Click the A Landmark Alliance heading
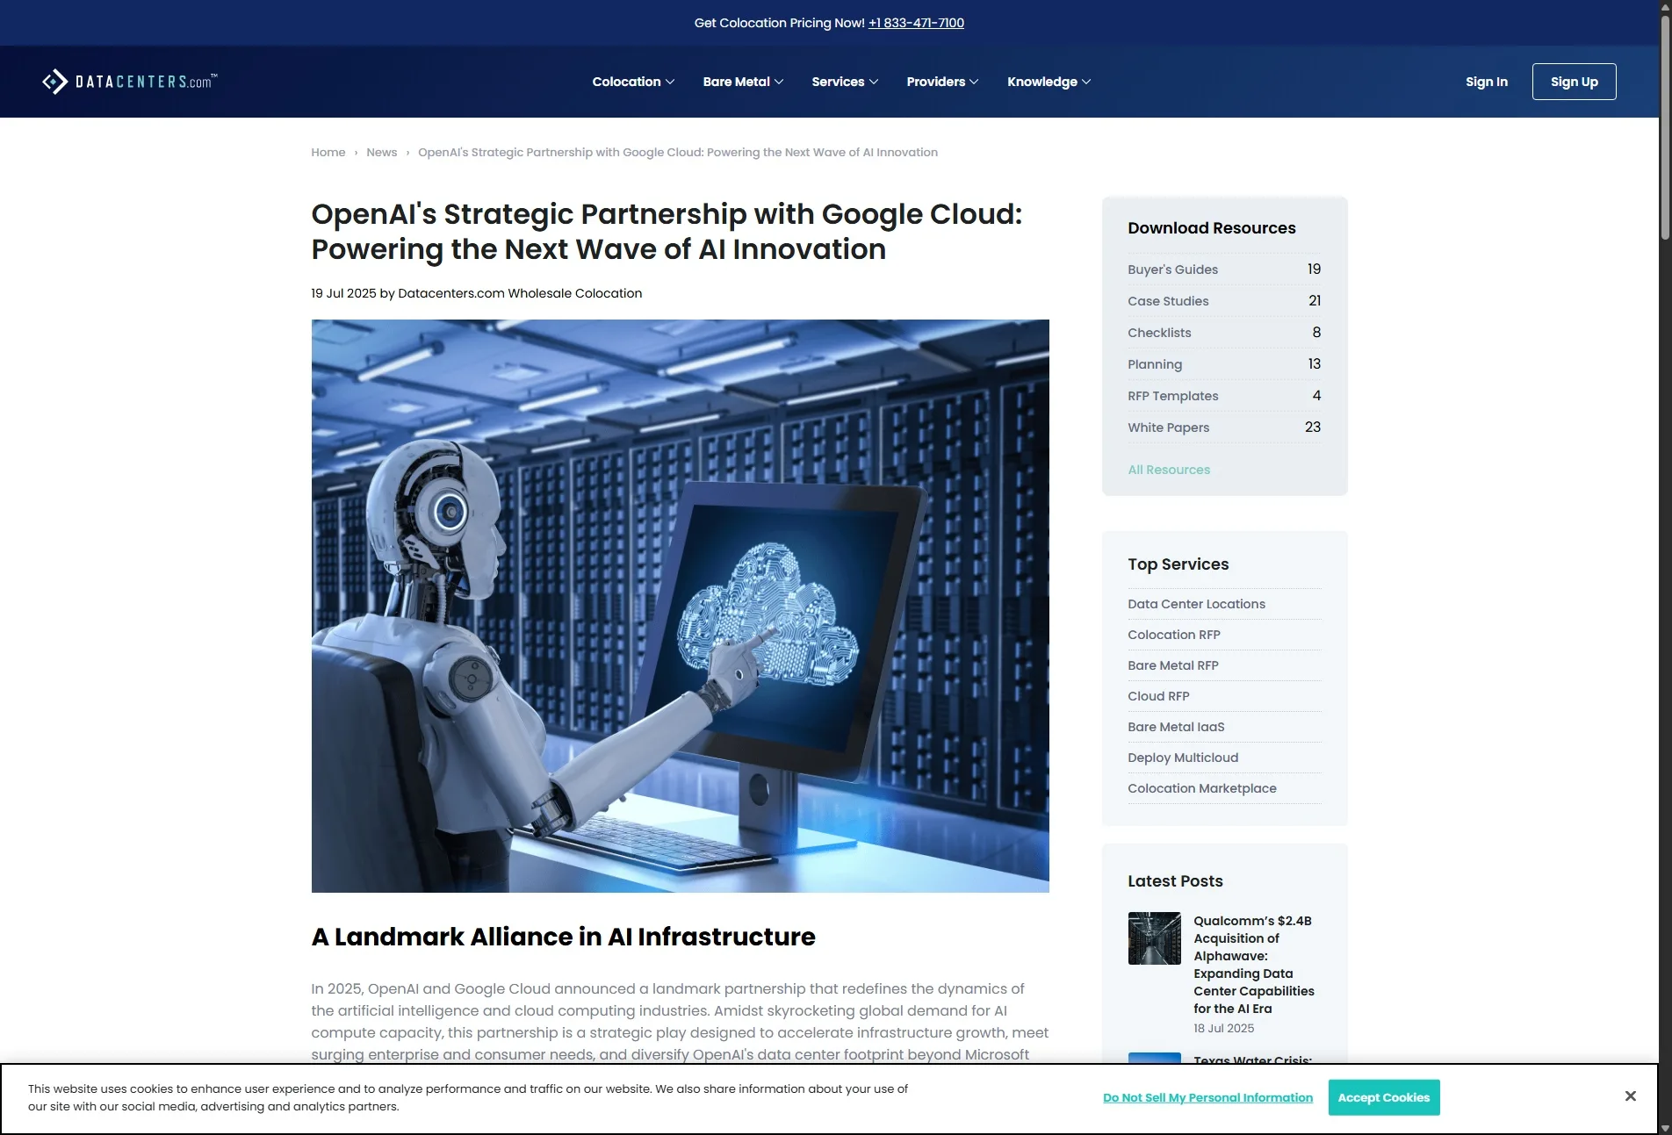1672x1135 pixels. (563, 937)
